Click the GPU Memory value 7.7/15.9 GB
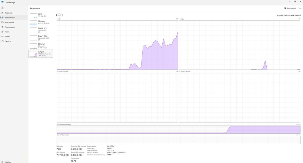Screen dimensions: 303x163 [62, 155]
